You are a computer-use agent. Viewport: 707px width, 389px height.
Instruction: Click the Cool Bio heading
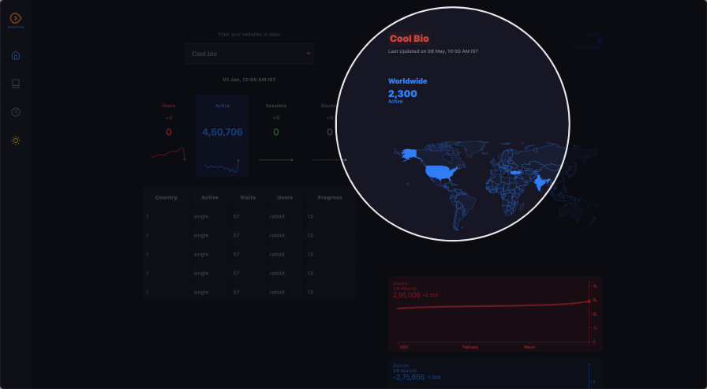409,39
